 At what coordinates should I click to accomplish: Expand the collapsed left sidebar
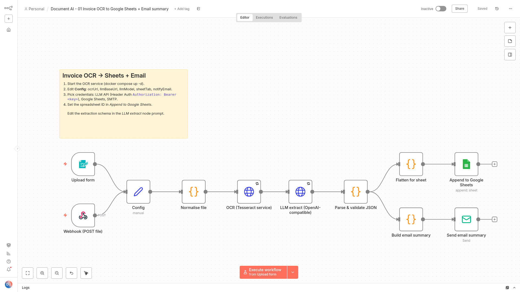point(17,149)
